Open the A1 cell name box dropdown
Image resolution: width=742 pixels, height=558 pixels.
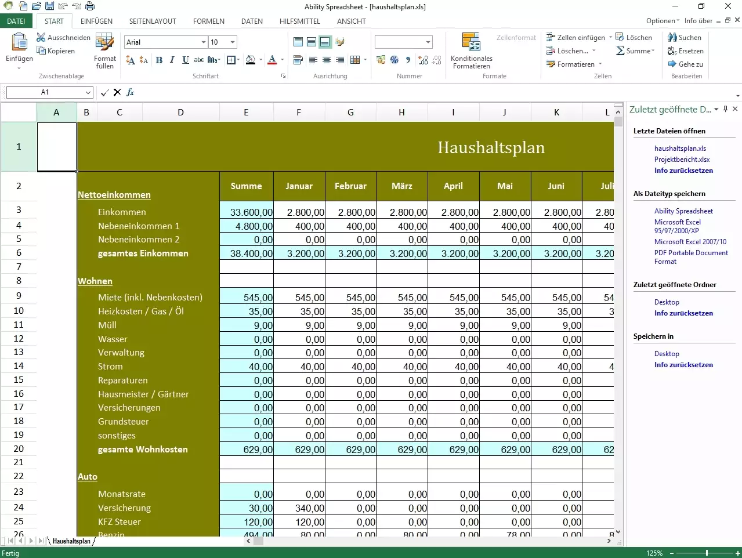(x=88, y=93)
